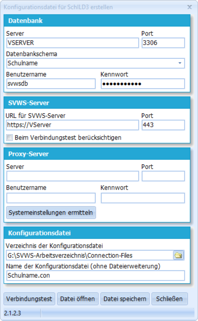Click the window title Konfigurationsdatei für SchILD3 erstellen
198x321 pixels.
pyautogui.click(x=58, y=7)
